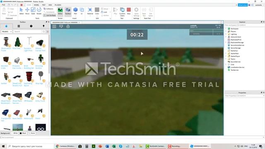Expand the Workspace node
The width and height of the screenshot is (265, 149).
point(226,29)
